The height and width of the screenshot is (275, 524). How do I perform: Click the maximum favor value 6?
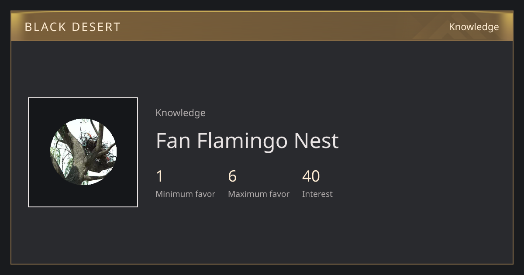pyautogui.click(x=232, y=176)
